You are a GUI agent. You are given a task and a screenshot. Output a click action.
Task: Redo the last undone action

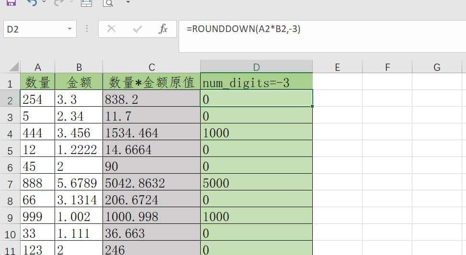point(59,3)
